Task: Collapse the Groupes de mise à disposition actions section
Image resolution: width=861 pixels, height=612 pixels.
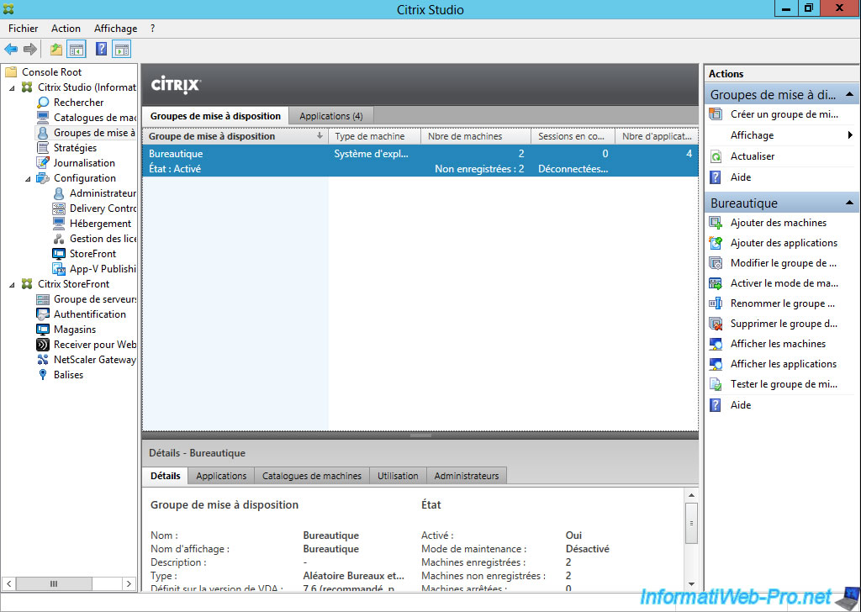Action: pyautogui.click(x=849, y=94)
